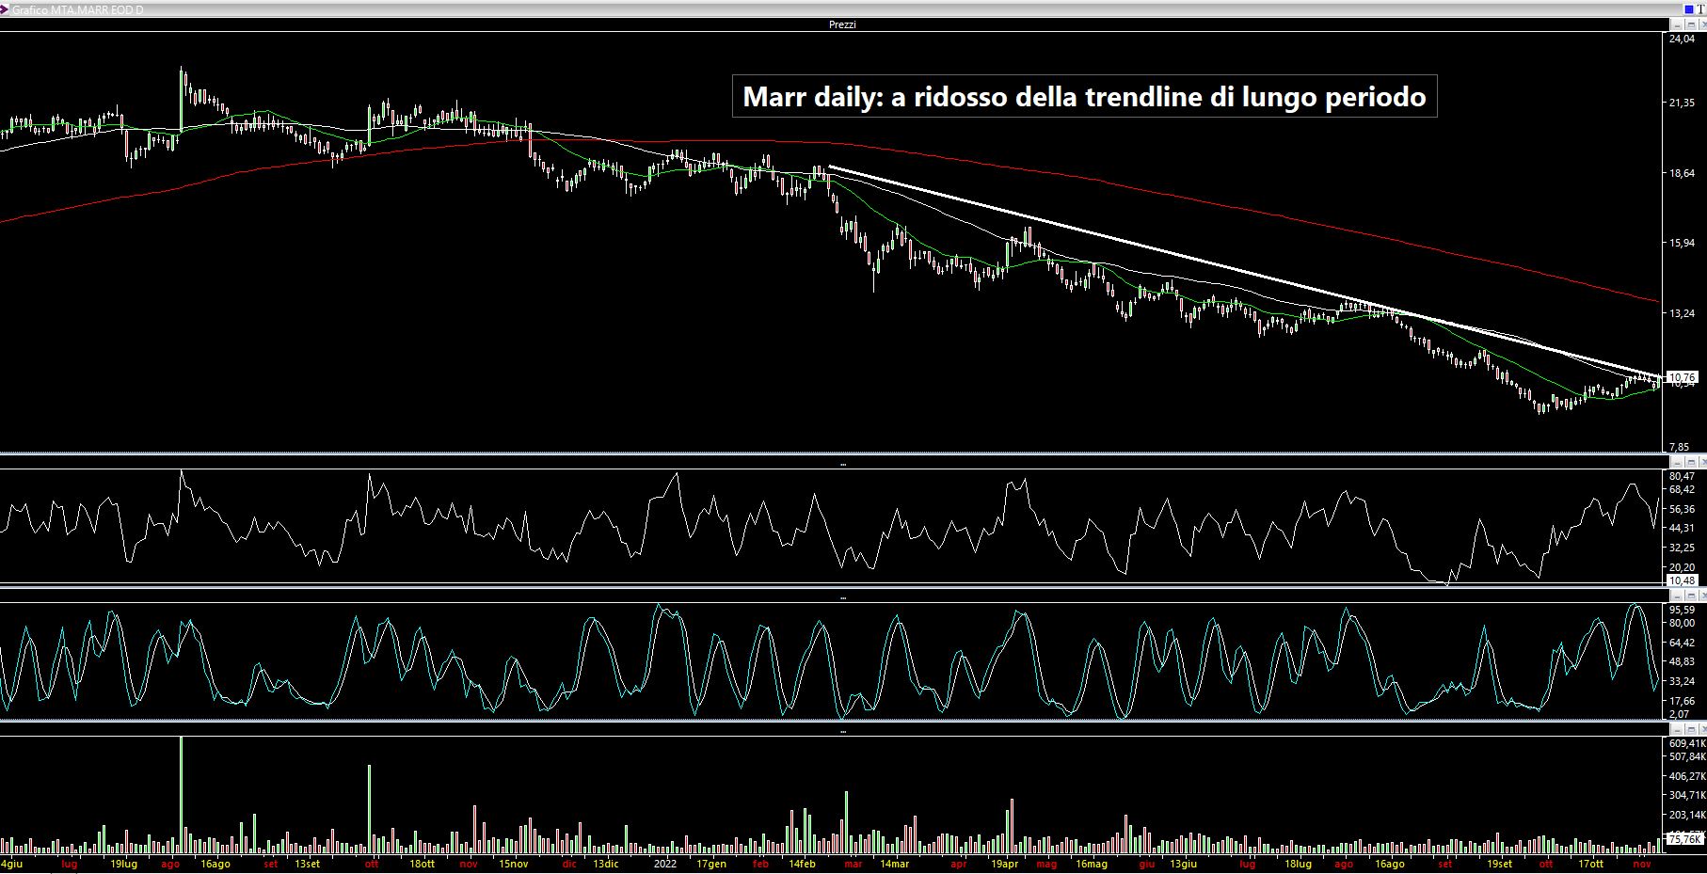
Task: Click the 19set date label
Action: coord(1500,864)
